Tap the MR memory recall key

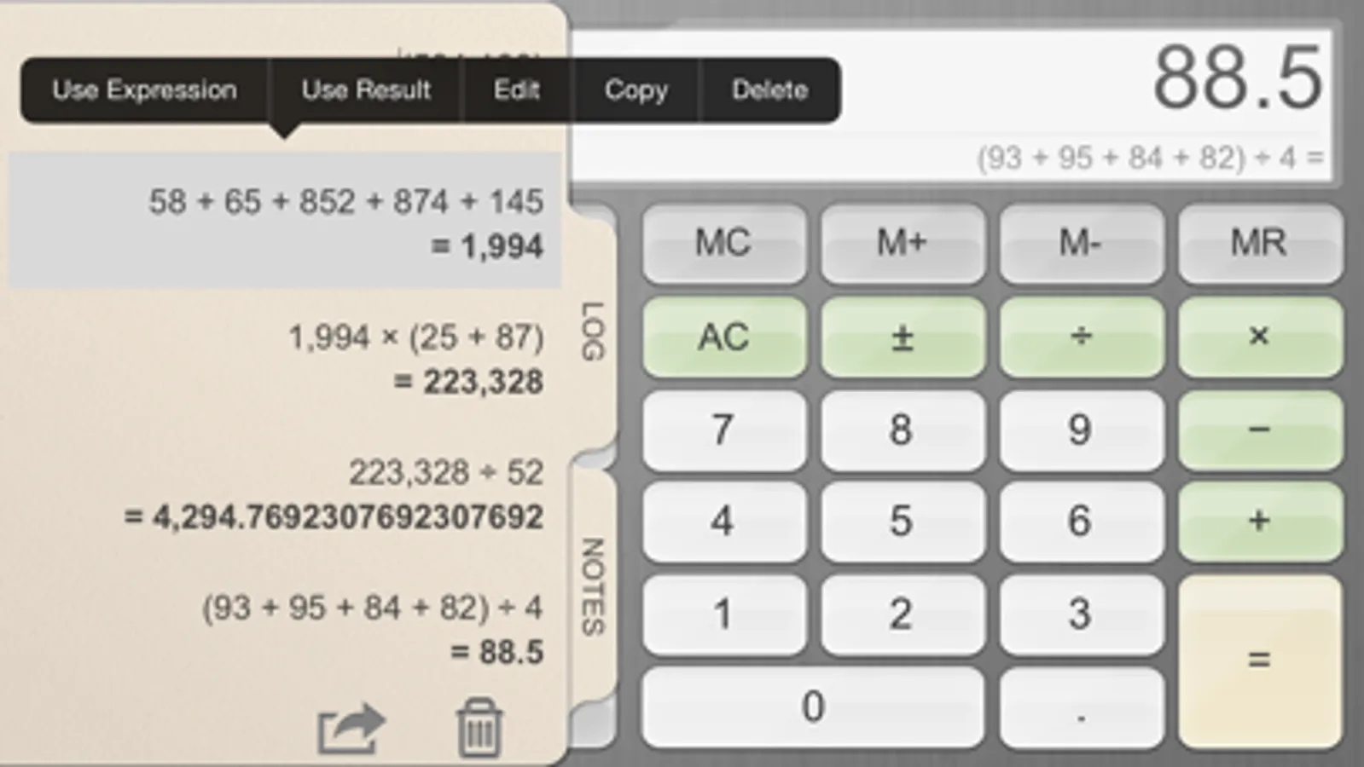click(x=1260, y=244)
